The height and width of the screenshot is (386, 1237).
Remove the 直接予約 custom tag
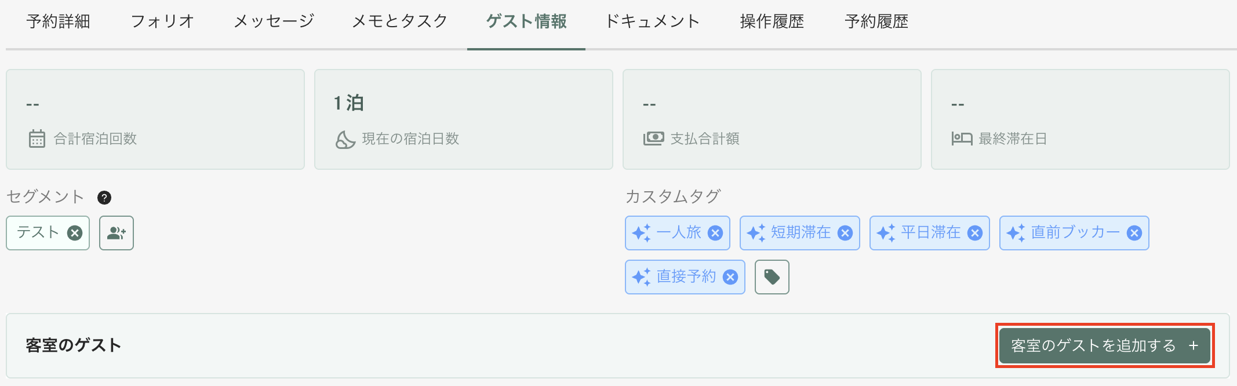click(x=731, y=277)
